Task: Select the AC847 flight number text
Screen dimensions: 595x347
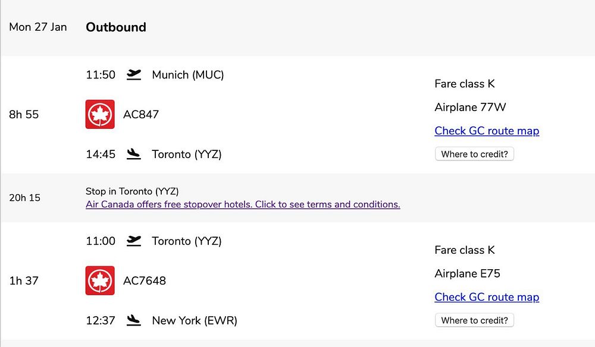Action: pos(141,115)
